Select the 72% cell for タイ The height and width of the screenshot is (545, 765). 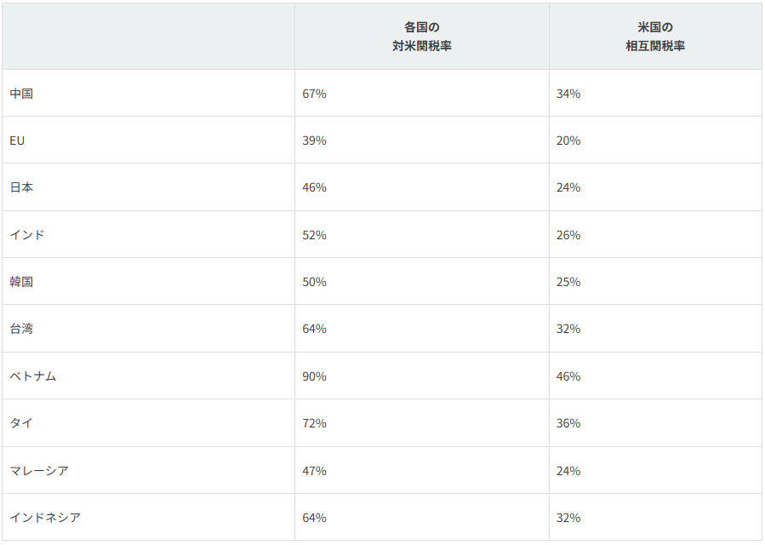click(x=314, y=423)
